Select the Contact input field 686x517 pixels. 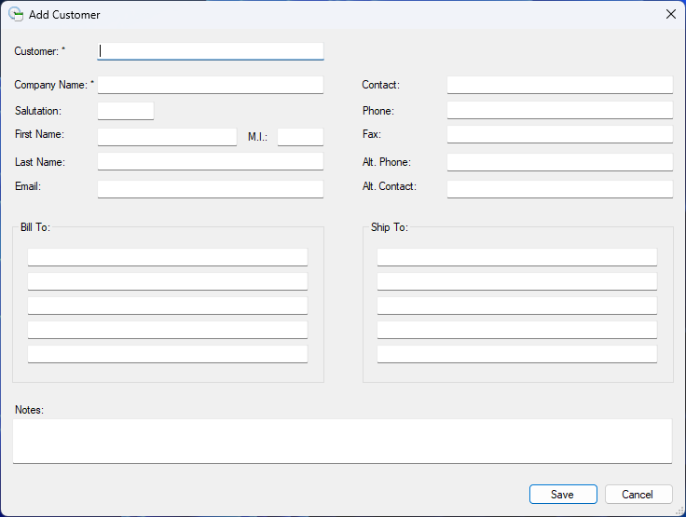559,85
